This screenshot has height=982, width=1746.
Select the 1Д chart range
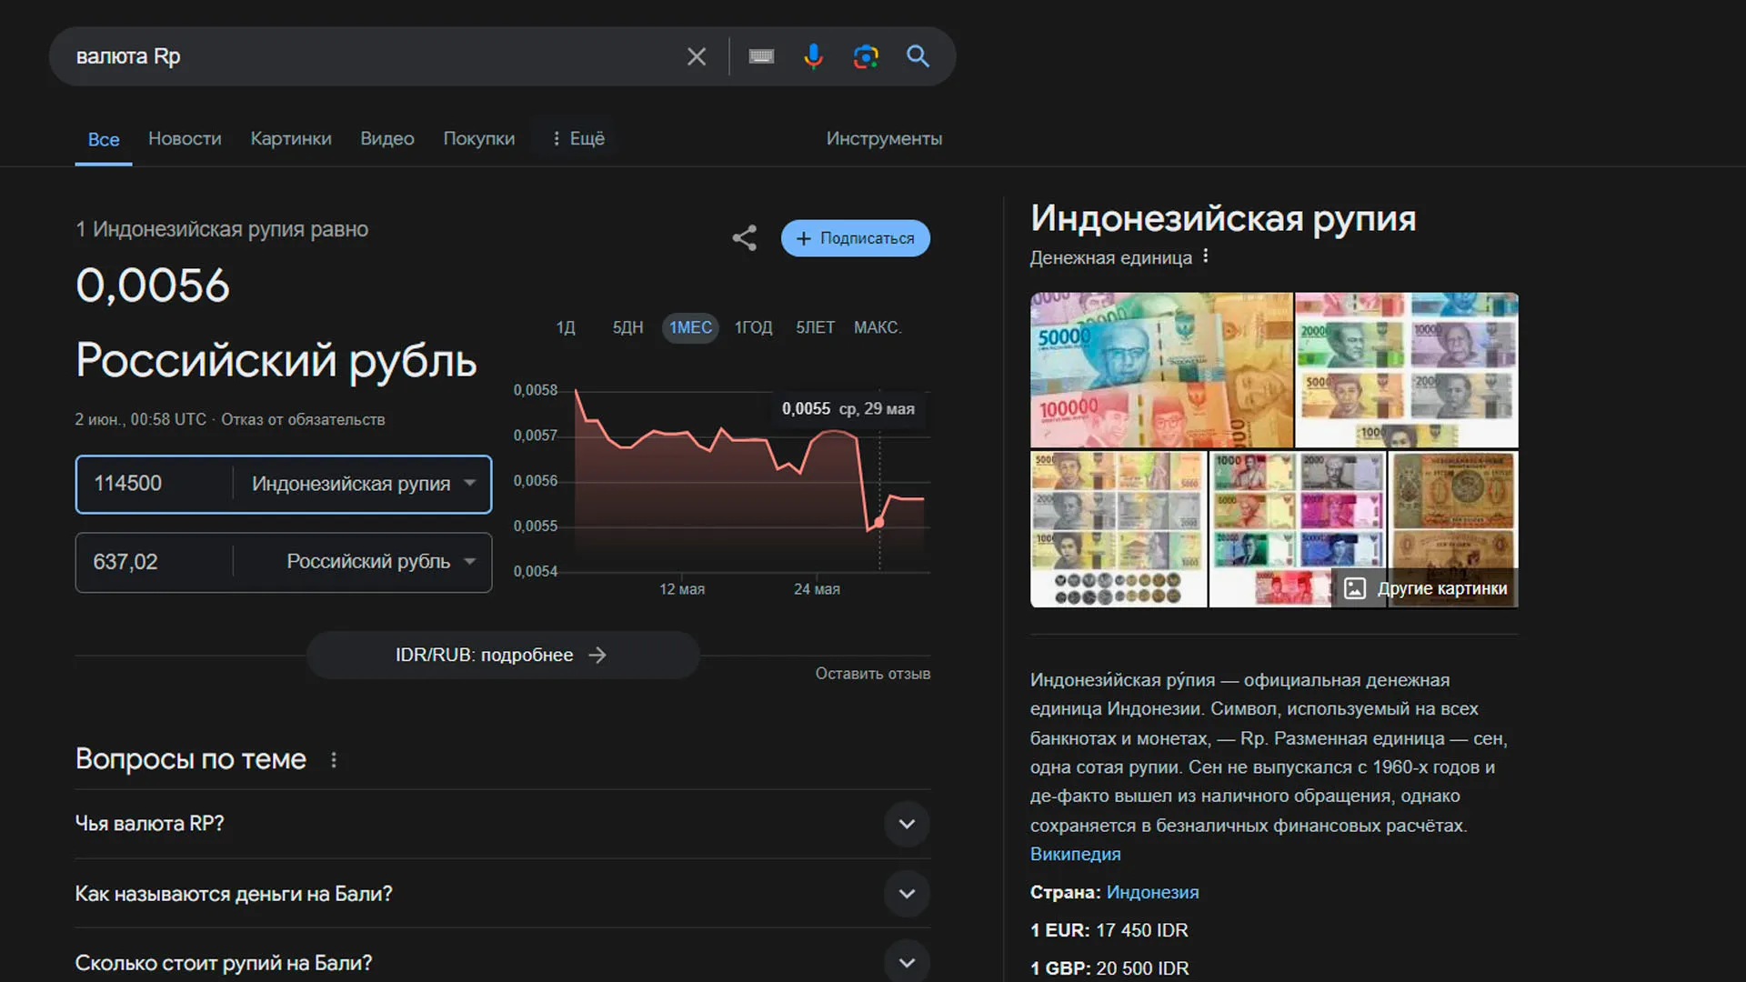tap(565, 327)
